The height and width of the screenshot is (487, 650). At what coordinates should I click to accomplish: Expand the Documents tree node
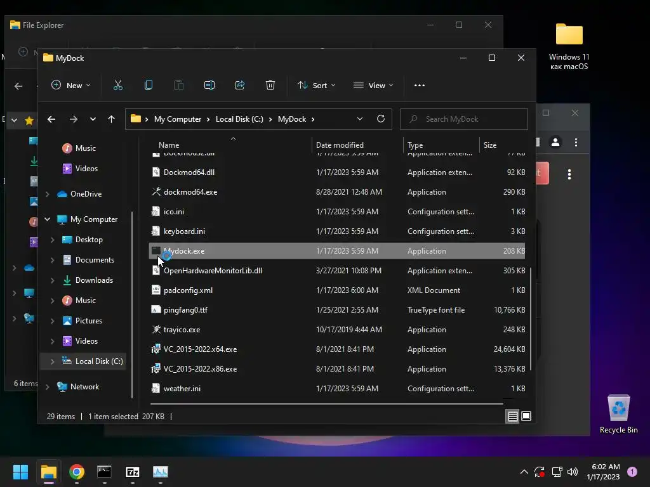coord(52,259)
